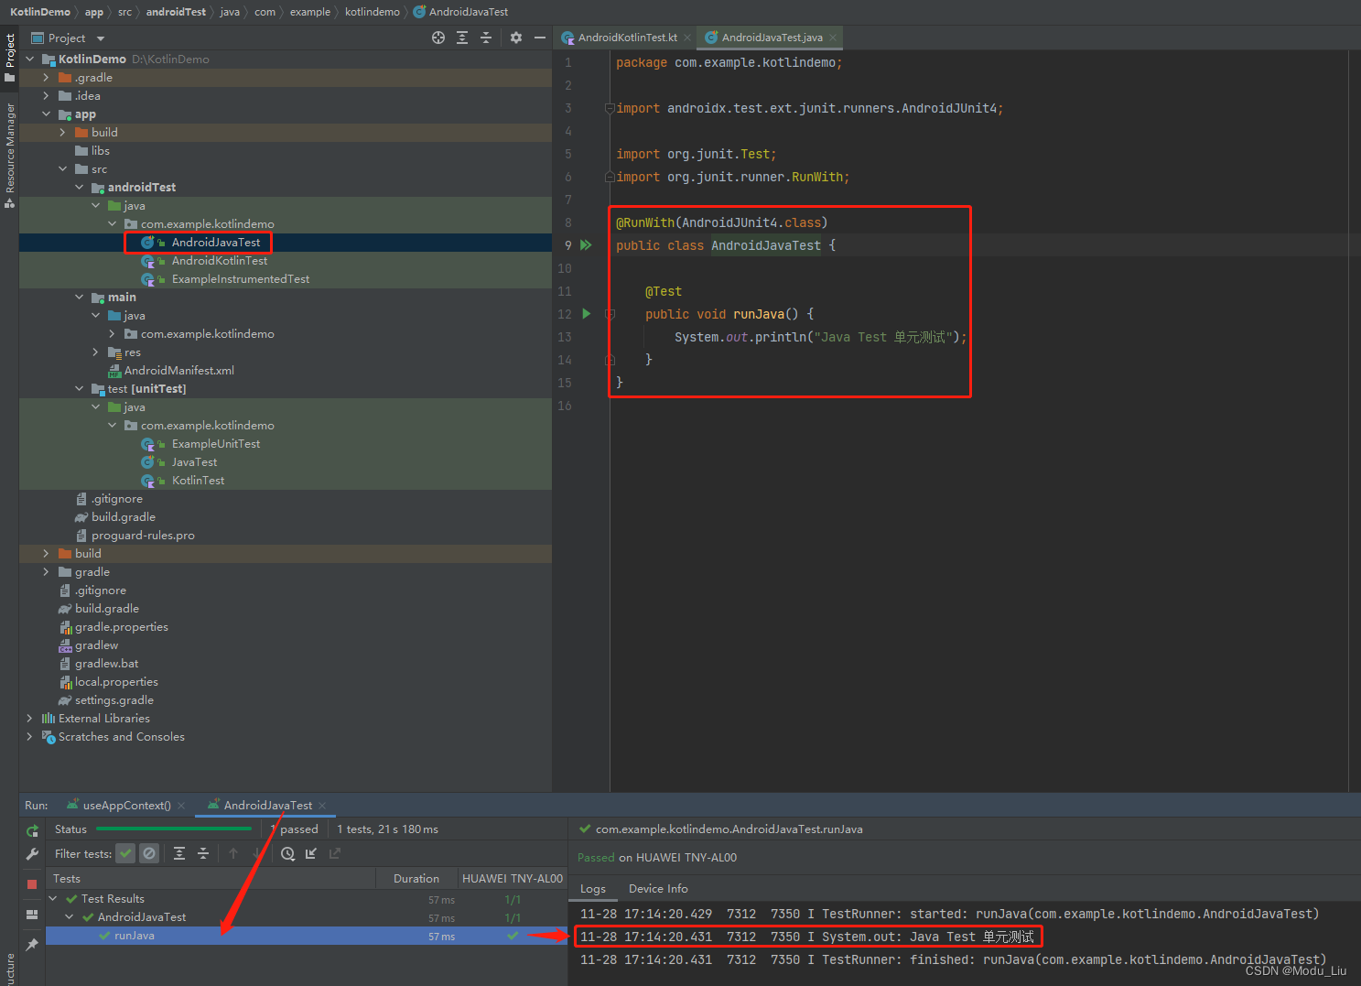
Task: Open Project panel settings gear
Action: point(516,38)
